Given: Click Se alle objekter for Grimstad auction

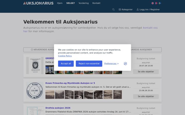Looking at the screenshot, I should tap(146, 72).
